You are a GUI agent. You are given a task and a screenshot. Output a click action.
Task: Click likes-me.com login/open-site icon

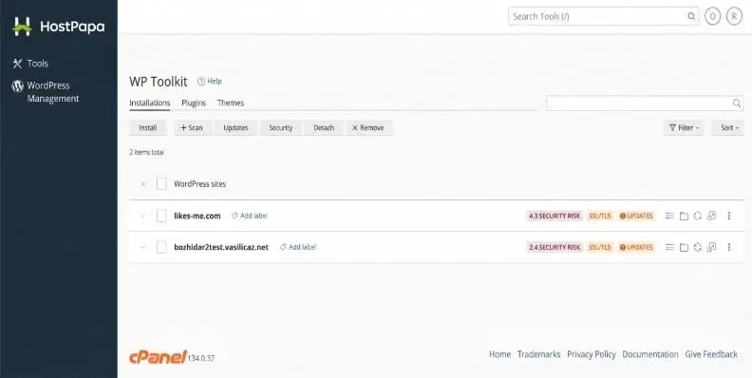(712, 216)
